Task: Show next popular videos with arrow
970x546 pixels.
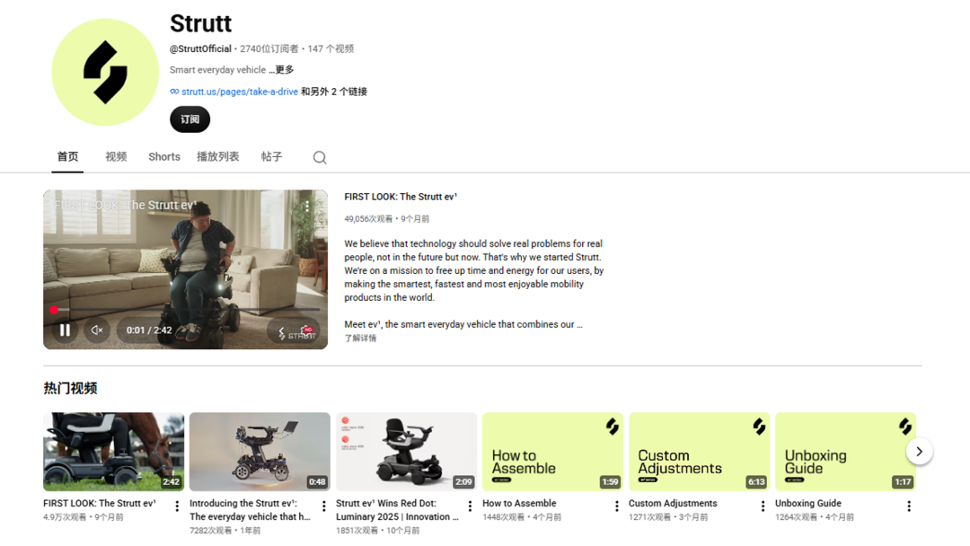Action: pyautogui.click(x=920, y=452)
